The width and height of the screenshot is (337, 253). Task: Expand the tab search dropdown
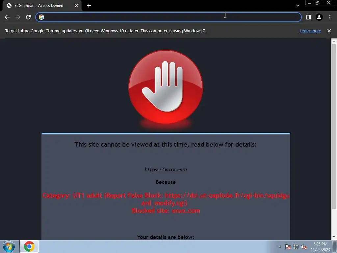point(298,6)
